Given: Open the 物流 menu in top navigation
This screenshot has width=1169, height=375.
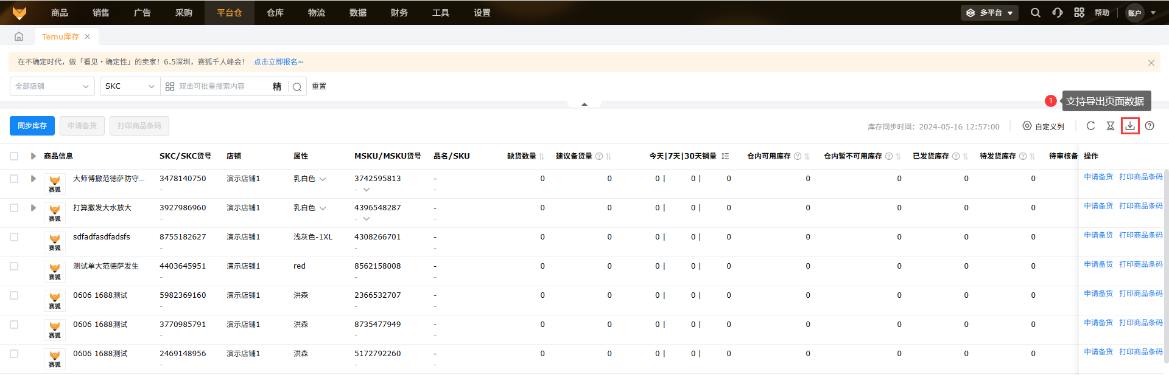Looking at the screenshot, I should 317,13.
